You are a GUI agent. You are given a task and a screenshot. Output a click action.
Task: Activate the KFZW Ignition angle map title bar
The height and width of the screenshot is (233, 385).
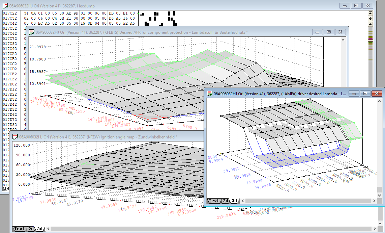(x=101, y=137)
